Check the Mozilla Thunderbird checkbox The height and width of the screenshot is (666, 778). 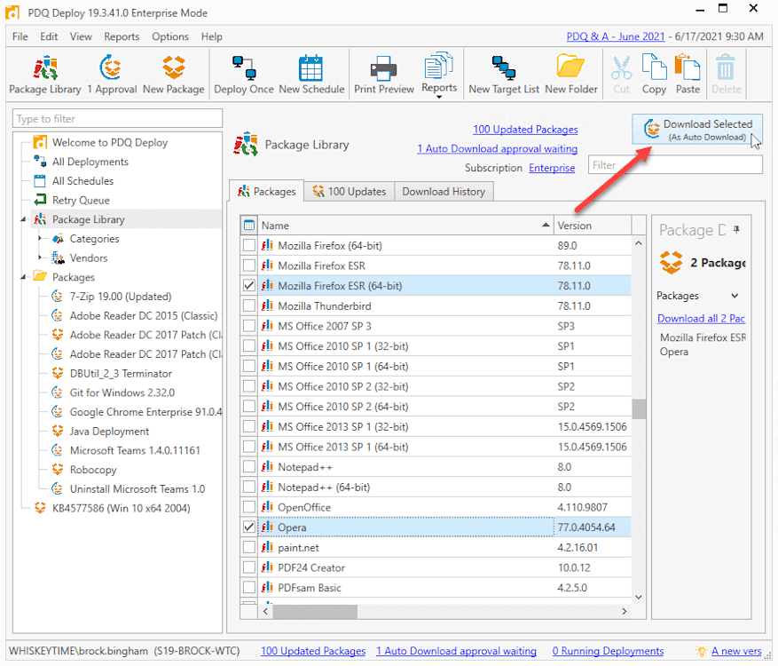click(x=249, y=306)
